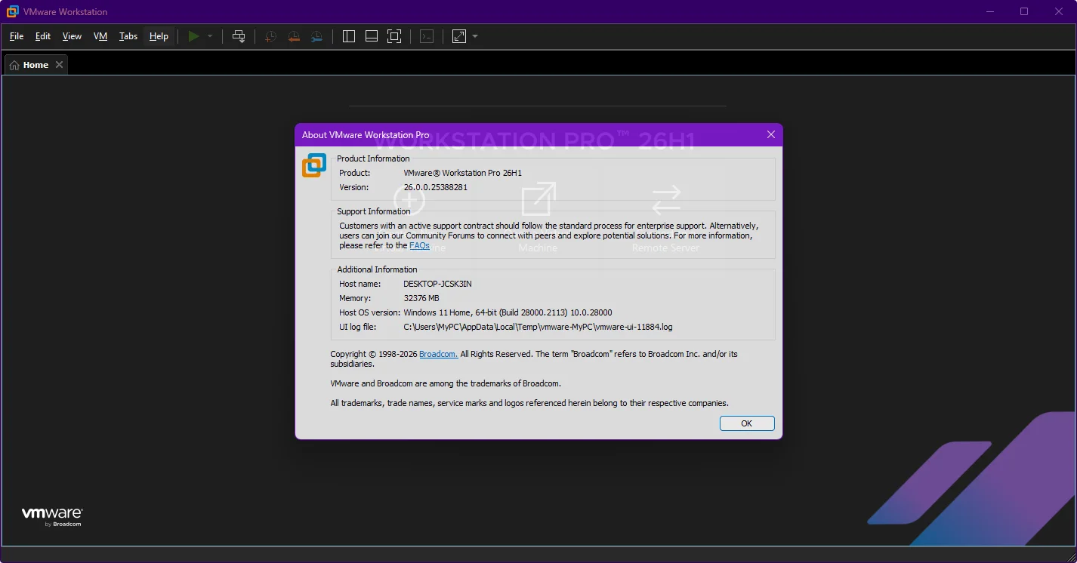Click Send Ctrl+Alt+Del toolbar icon

pyautogui.click(x=239, y=36)
